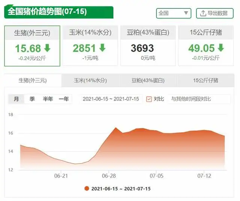This screenshot has width=240, height=201.
Task: Select the 半年 time range
Action: 48,99
